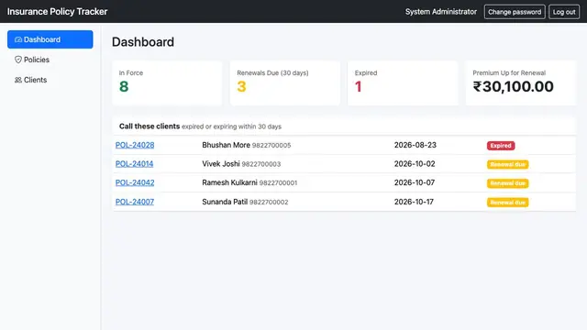Screen dimensions: 587x330
Task: Open policy POL-24028
Action: pos(135,145)
